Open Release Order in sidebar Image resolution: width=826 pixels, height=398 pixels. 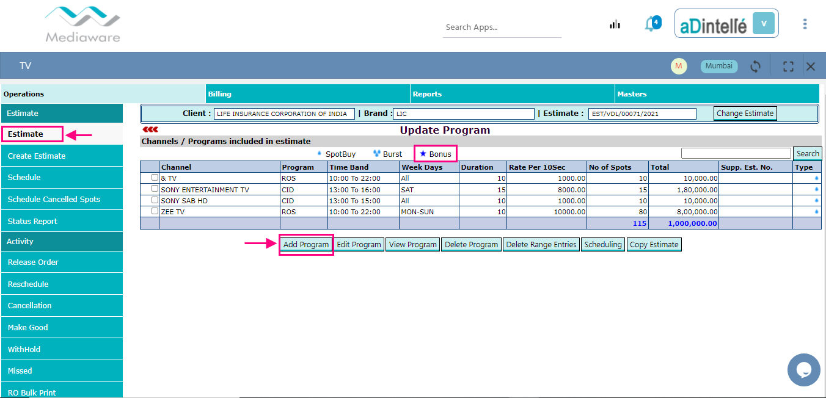(62, 262)
